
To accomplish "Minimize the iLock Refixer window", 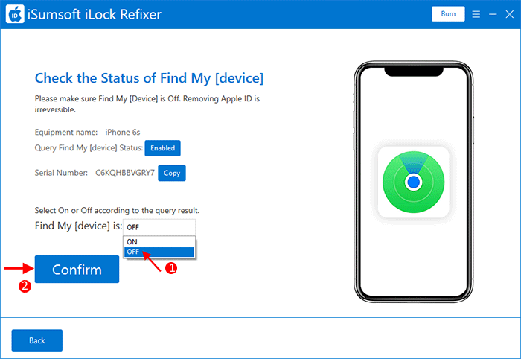I will pyautogui.click(x=493, y=14).
